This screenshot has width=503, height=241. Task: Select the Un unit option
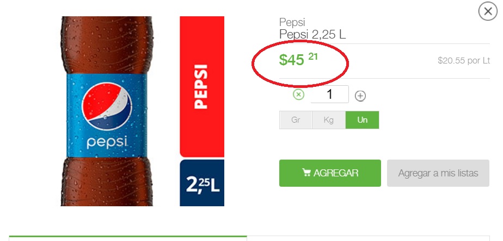(x=362, y=120)
